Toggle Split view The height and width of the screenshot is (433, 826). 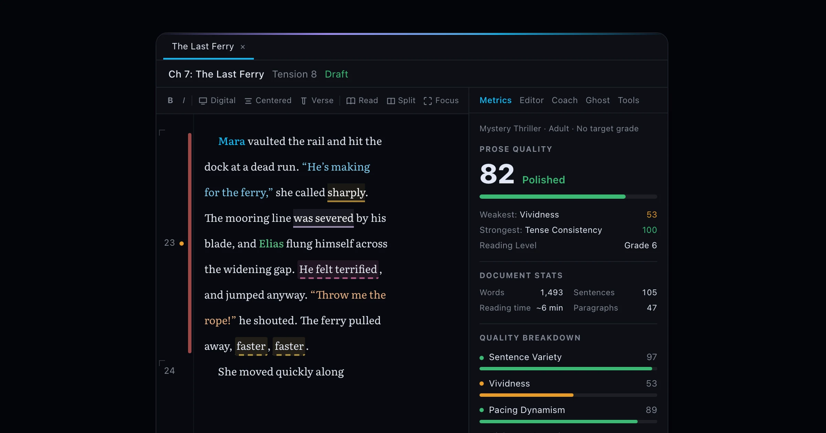click(x=401, y=100)
